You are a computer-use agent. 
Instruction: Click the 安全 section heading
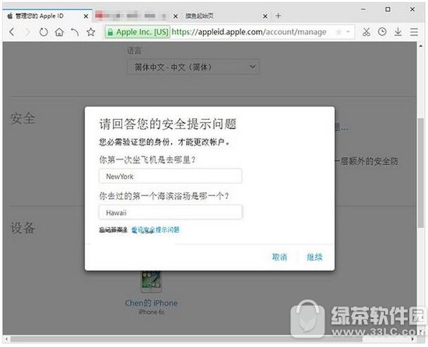23,119
